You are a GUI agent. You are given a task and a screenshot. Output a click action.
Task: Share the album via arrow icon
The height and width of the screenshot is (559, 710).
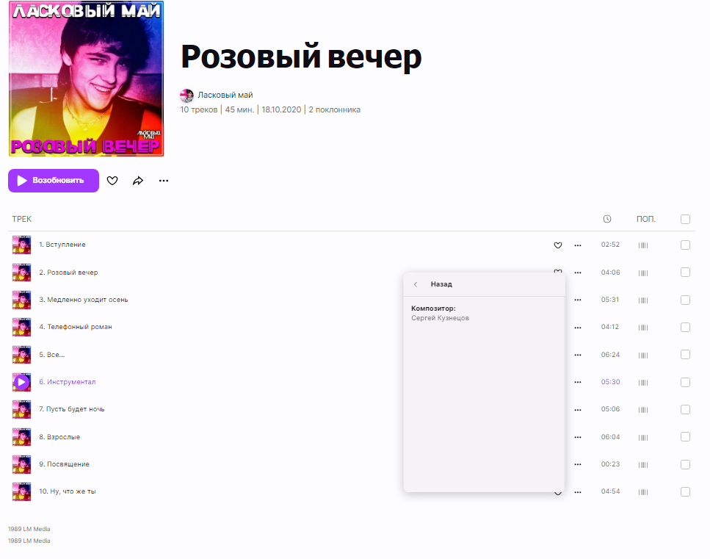(x=138, y=181)
